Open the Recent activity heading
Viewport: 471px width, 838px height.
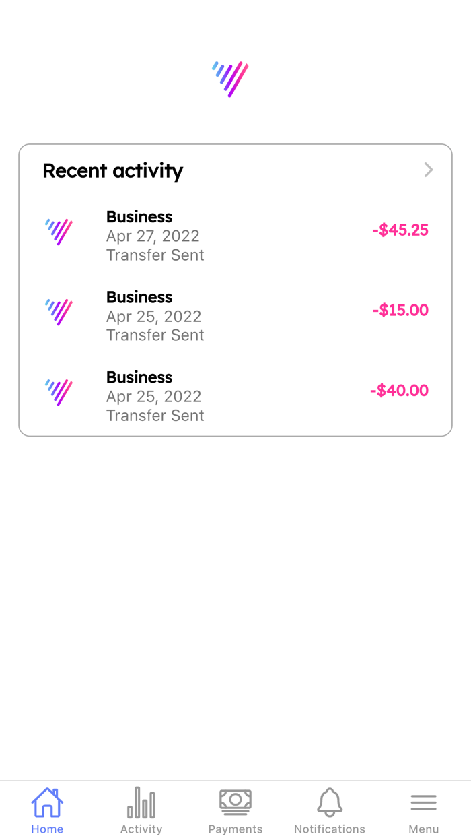tap(113, 171)
